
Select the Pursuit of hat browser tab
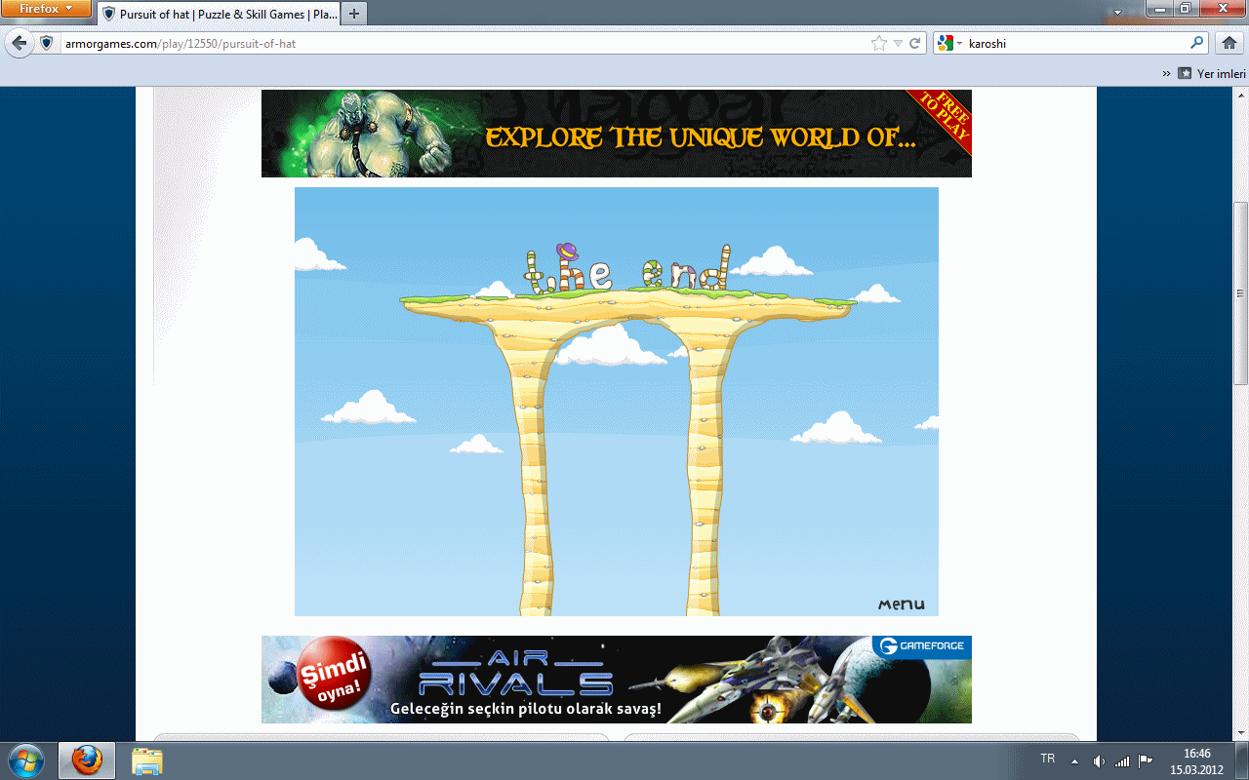pos(220,14)
